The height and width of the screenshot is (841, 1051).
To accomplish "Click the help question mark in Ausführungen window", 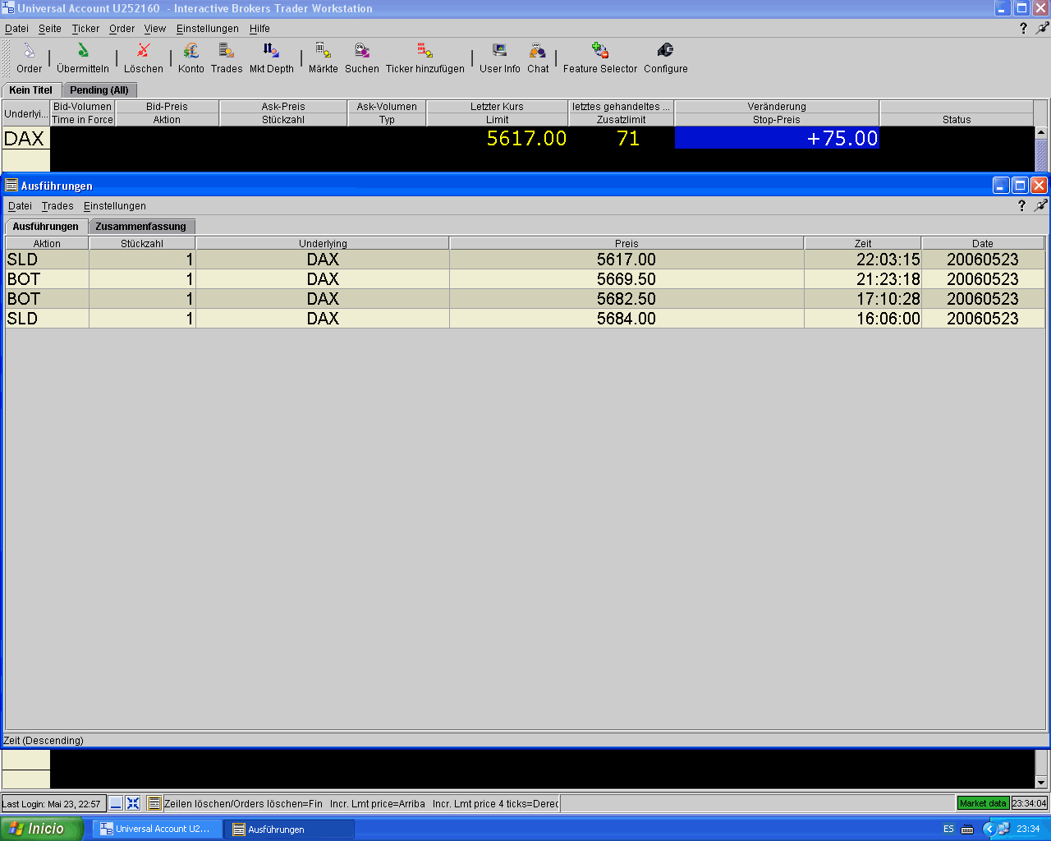I will (1021, 206).
